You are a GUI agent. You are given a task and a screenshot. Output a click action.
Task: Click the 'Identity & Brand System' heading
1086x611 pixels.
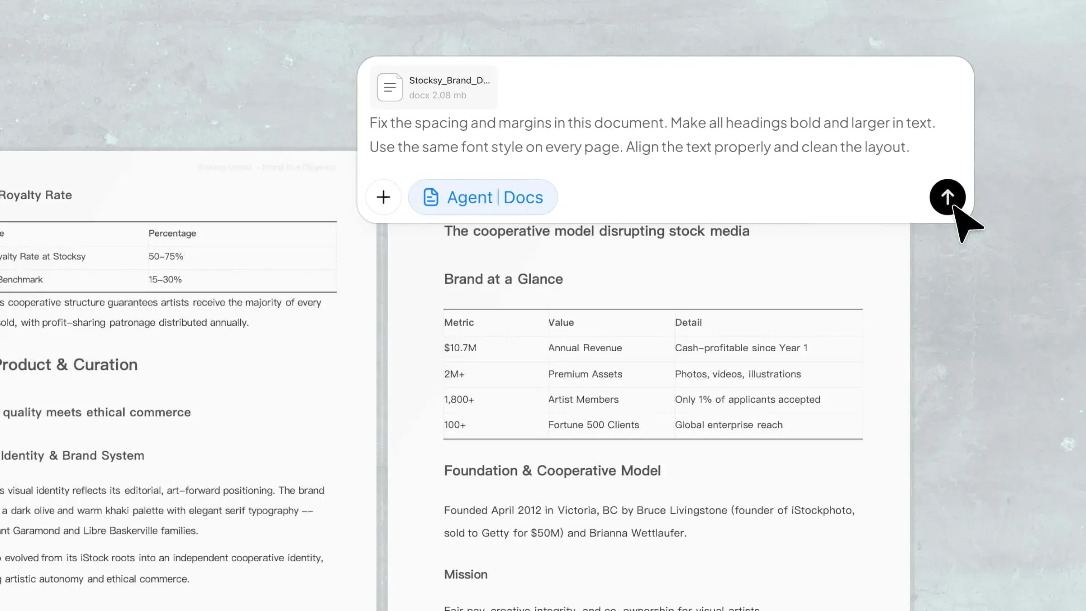(x=72, y=455)
